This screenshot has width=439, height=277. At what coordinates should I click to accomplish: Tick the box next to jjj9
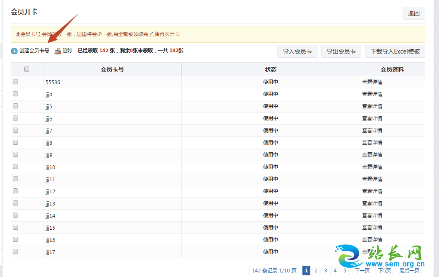[15, 154]
